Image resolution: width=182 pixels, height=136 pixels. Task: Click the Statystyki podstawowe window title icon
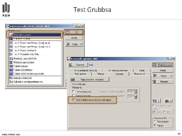click(7, 26)
